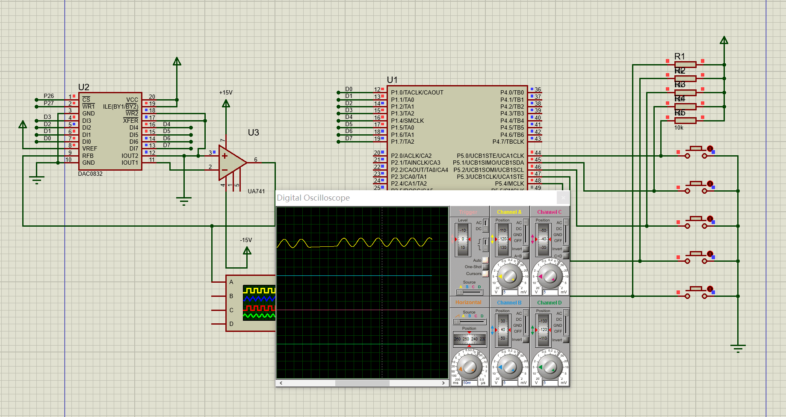Select the DAC0832 chip U2
The width and height of the screenshot is (786, 417).
click(x=110, y=131)
